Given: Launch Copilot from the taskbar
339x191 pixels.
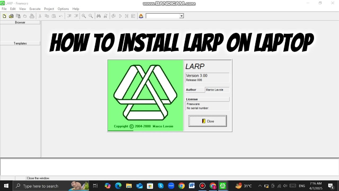Looking at the screenshot, I should pos(108,186).
